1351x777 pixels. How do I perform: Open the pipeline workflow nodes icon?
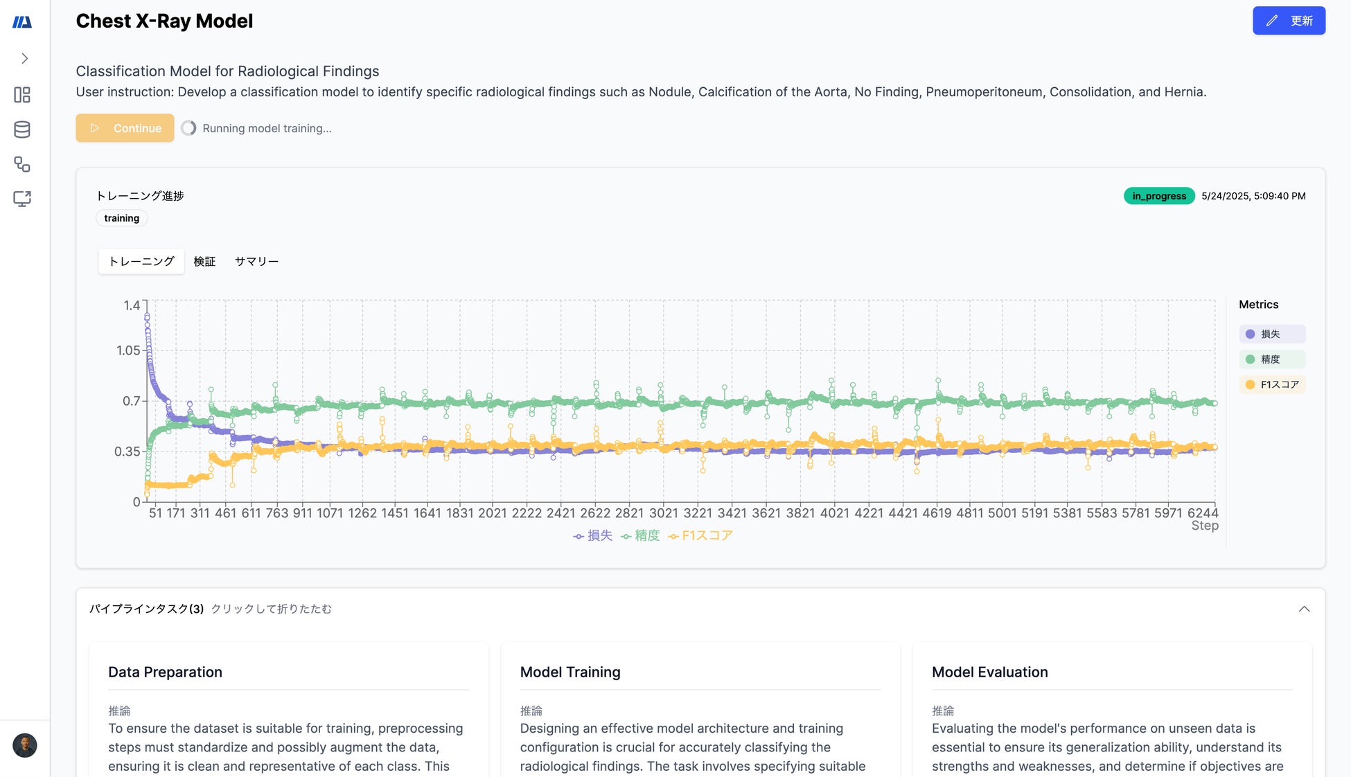coord(22,164)
